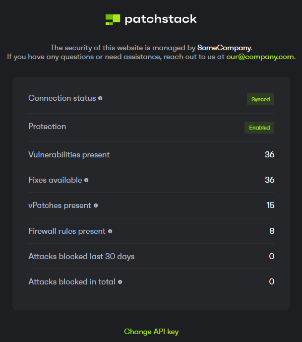Click info icon beside Firewall rules present
This screenshot has height=342, width=302.
coord(110,231)
